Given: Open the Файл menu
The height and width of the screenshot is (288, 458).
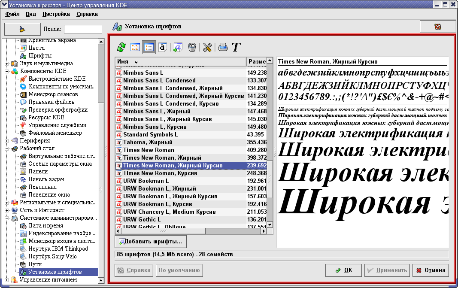Looking at the screenshot, I should click(12, 14).
